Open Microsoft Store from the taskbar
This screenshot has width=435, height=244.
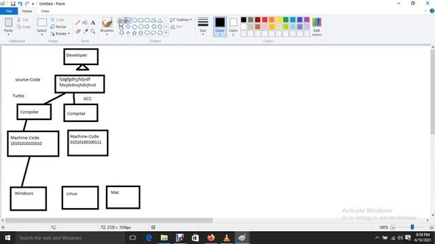[x=195, y=238]
